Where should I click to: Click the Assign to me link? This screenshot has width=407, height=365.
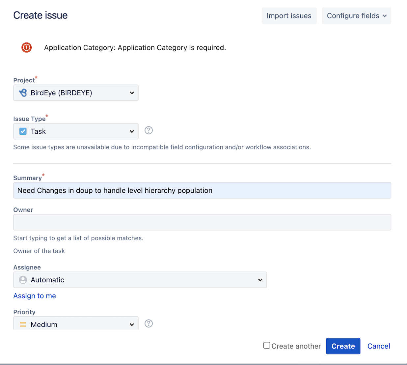(35, 296)
